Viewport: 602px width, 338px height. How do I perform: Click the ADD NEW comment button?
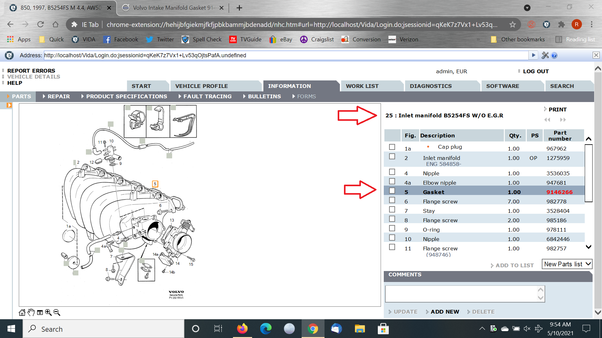[445, 312]
